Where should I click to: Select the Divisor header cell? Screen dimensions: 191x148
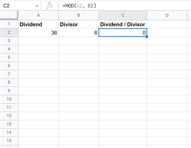coord(79,24)
